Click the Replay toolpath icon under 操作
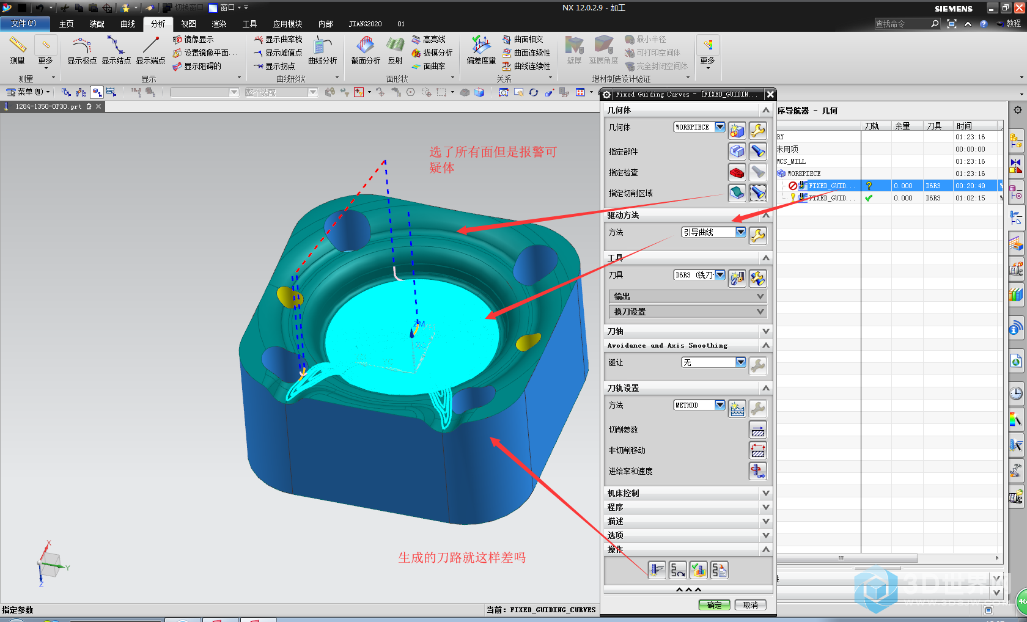 click(x=678, y=570)
